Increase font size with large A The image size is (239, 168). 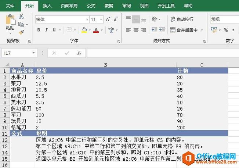click(108, 19)
